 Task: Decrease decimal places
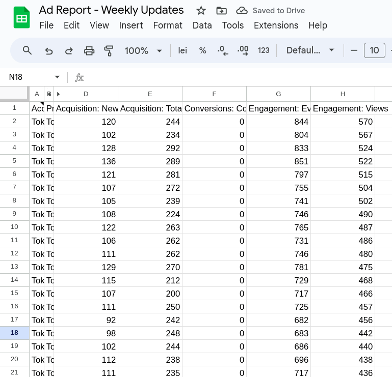click(223, 51)
